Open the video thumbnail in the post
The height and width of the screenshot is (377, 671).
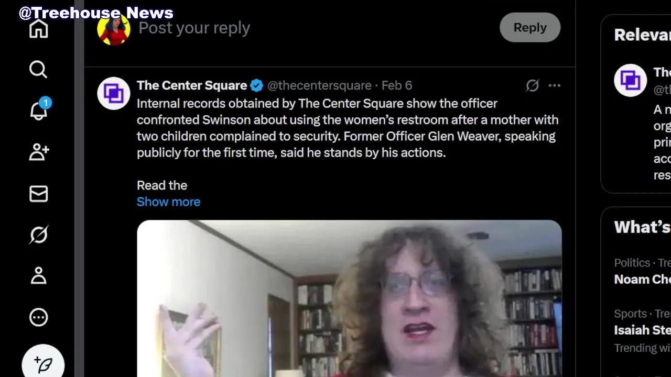(x=349, y=298)
